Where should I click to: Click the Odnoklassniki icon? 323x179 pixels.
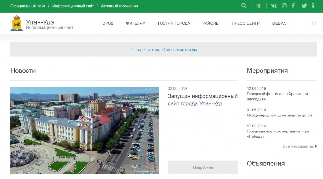313,6
